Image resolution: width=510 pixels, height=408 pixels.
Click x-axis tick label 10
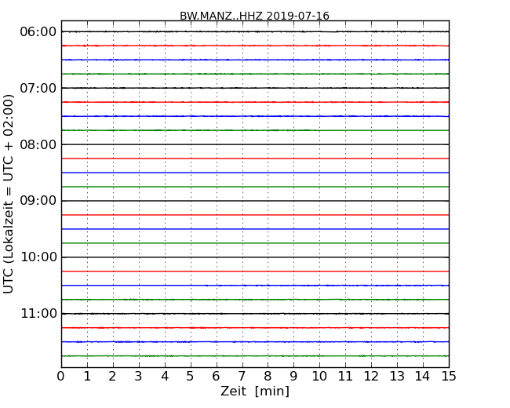tap(319, 377)
